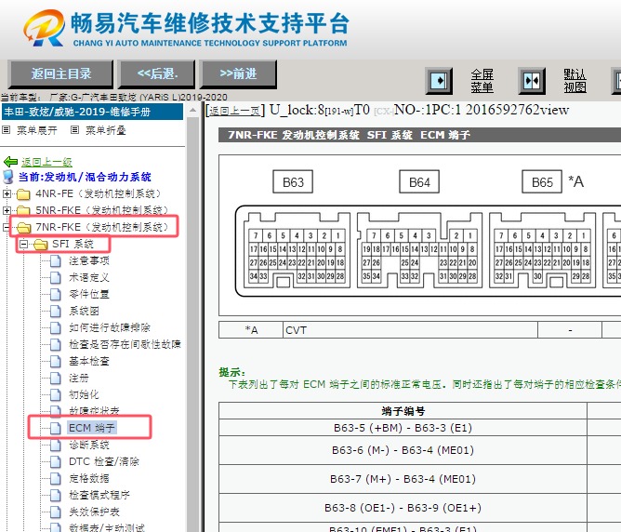Click the 初始化 document icon
The image size is (621, 532).
(x=56, y=394)
